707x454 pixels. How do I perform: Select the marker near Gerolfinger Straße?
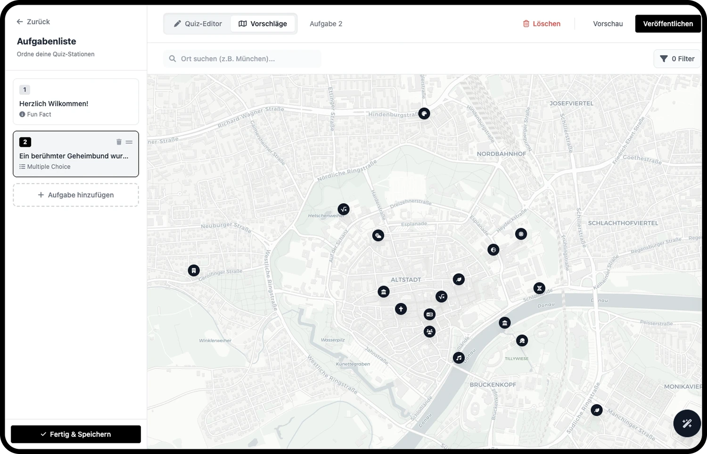click(194, 271)
